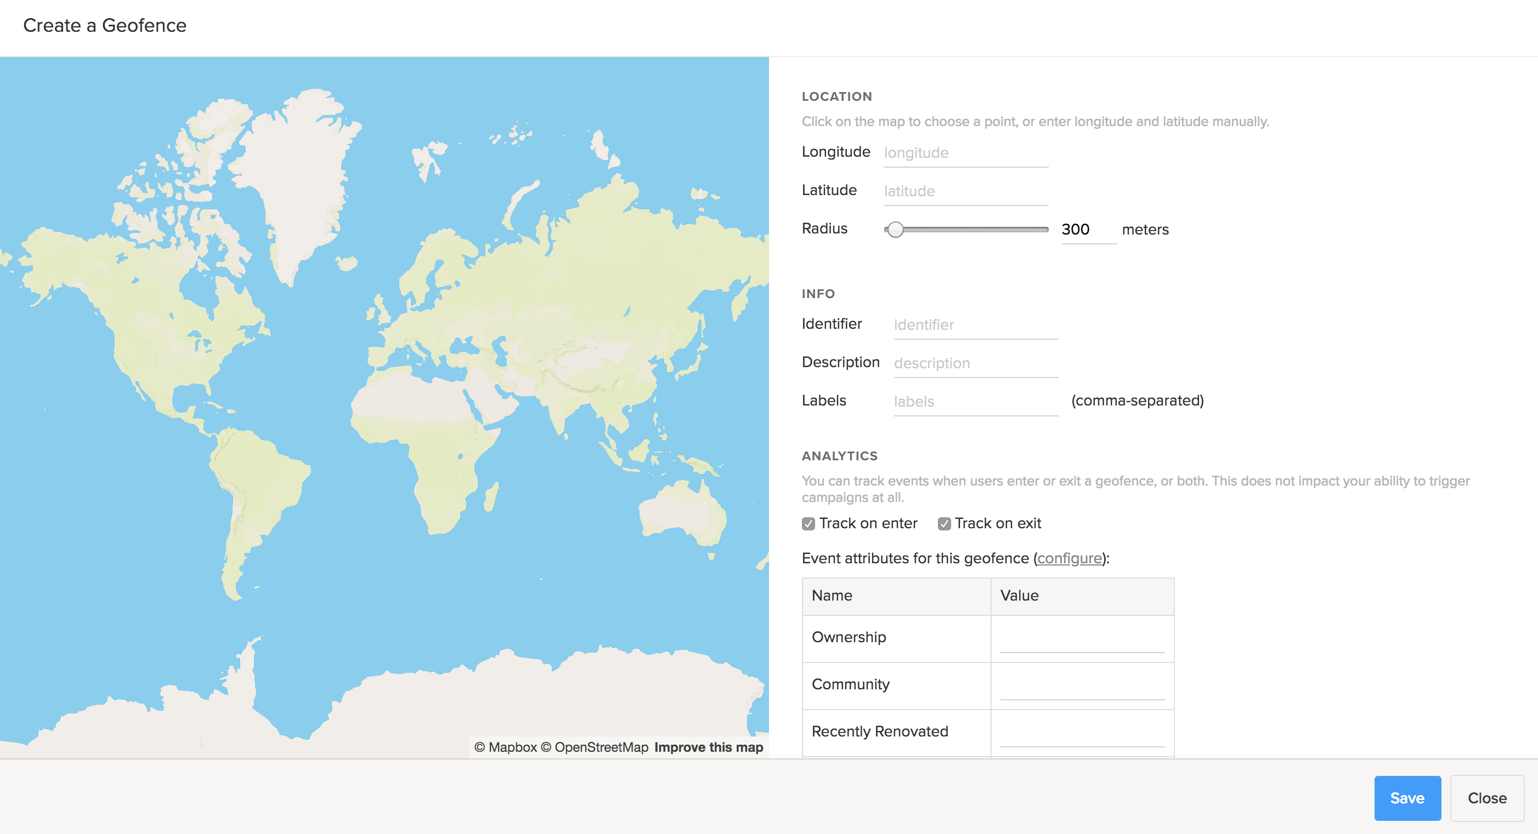Click the Labels input field
Screen dimensions: 1538x834
click(975, 402)
